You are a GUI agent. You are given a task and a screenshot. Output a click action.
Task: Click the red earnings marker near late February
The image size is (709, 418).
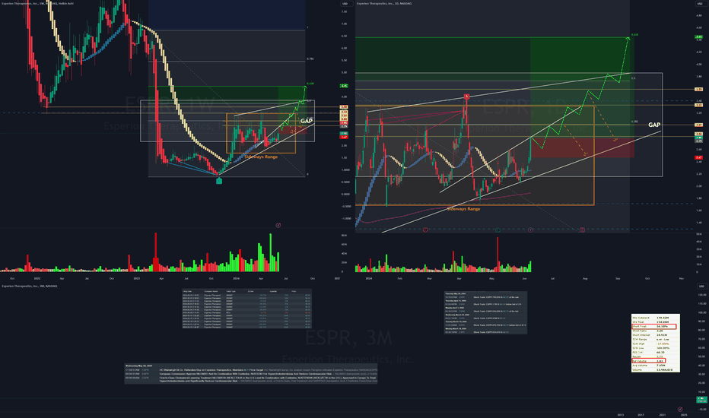tap(425, 230)
